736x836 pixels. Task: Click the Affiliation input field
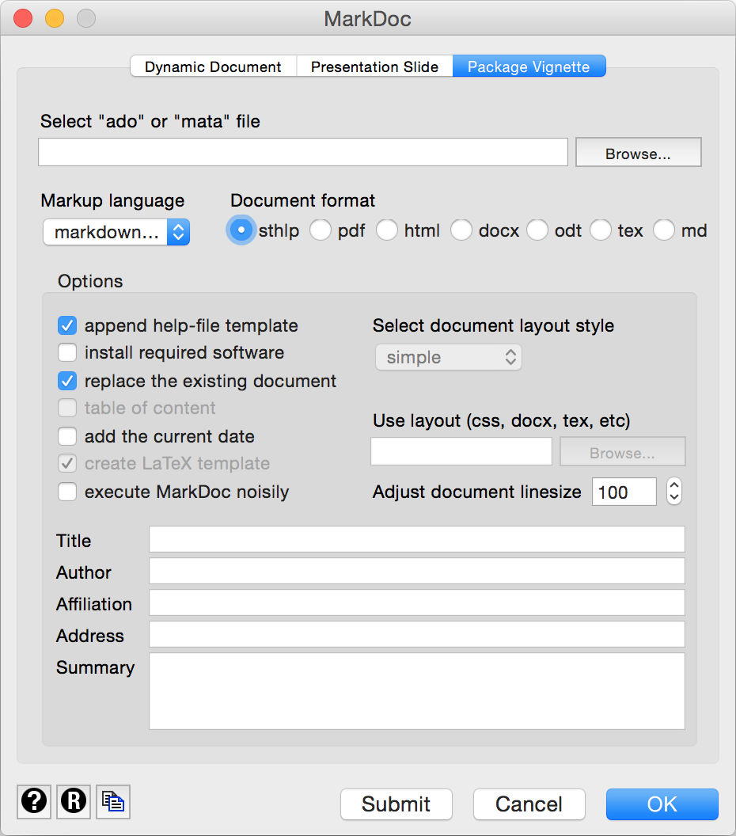[x=417, y=602]
